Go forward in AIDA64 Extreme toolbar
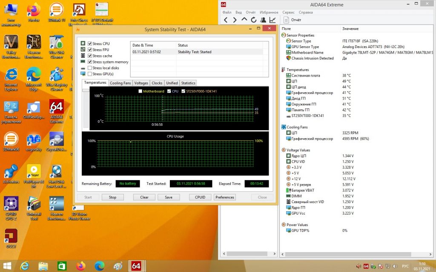This screenshot has height=272, width=436. pyautogui.click(x=235, y=20)
